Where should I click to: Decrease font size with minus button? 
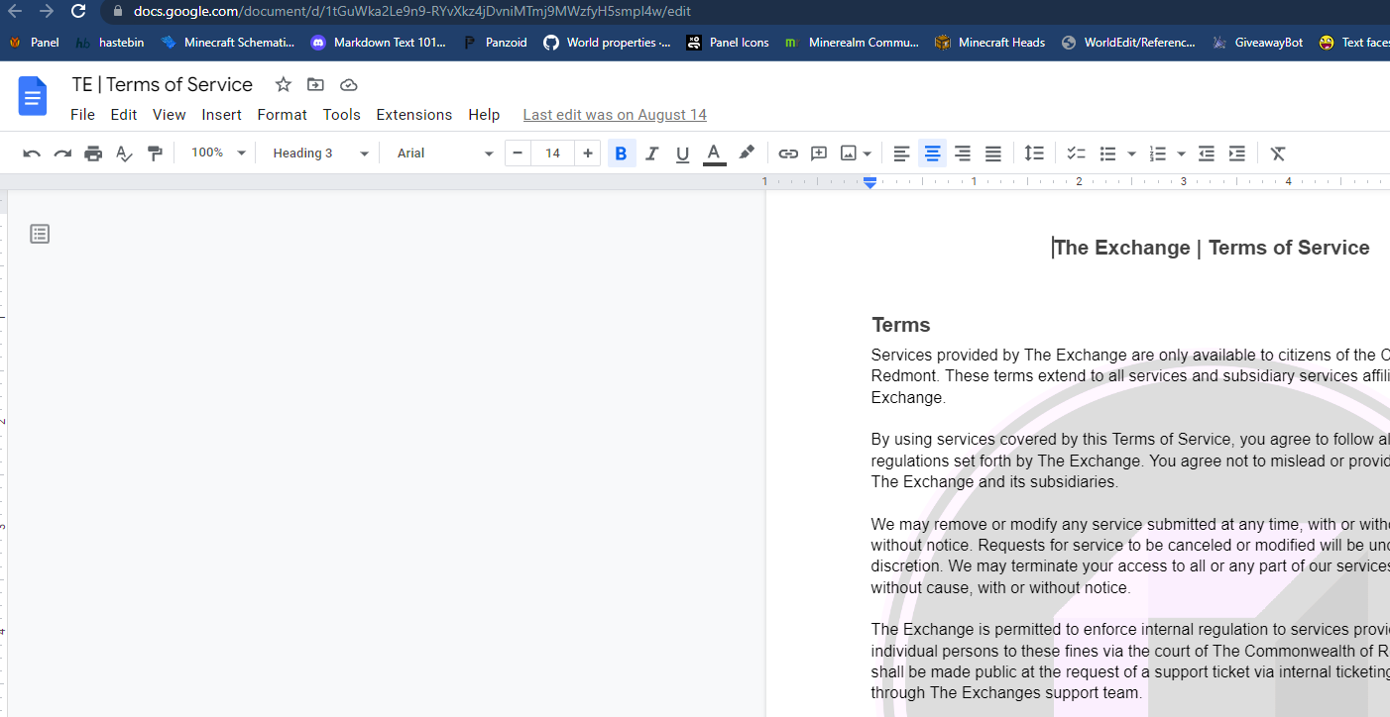[x=518, y=153]
